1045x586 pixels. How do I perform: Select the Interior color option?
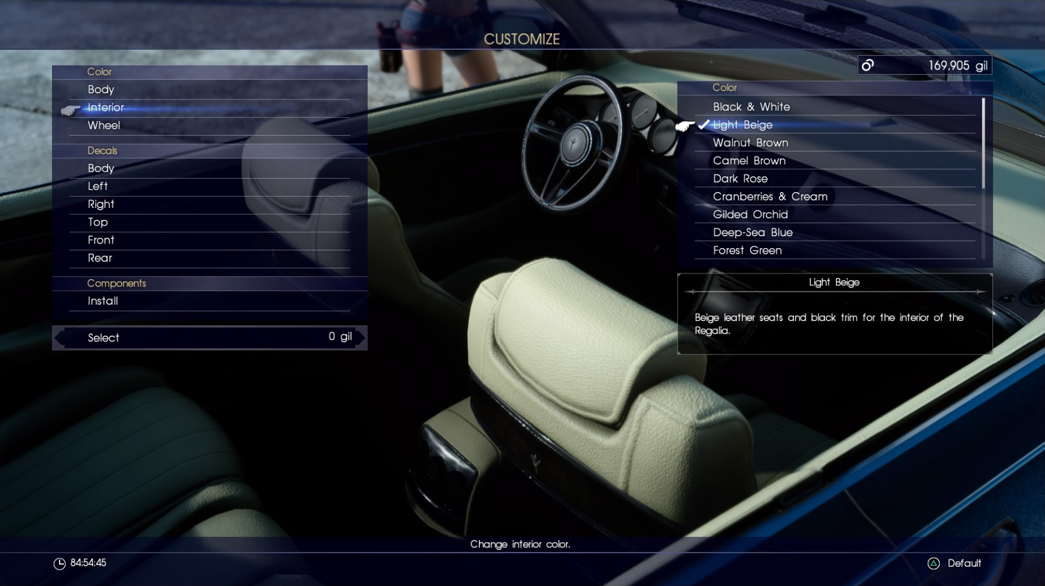tap(209, 107)
